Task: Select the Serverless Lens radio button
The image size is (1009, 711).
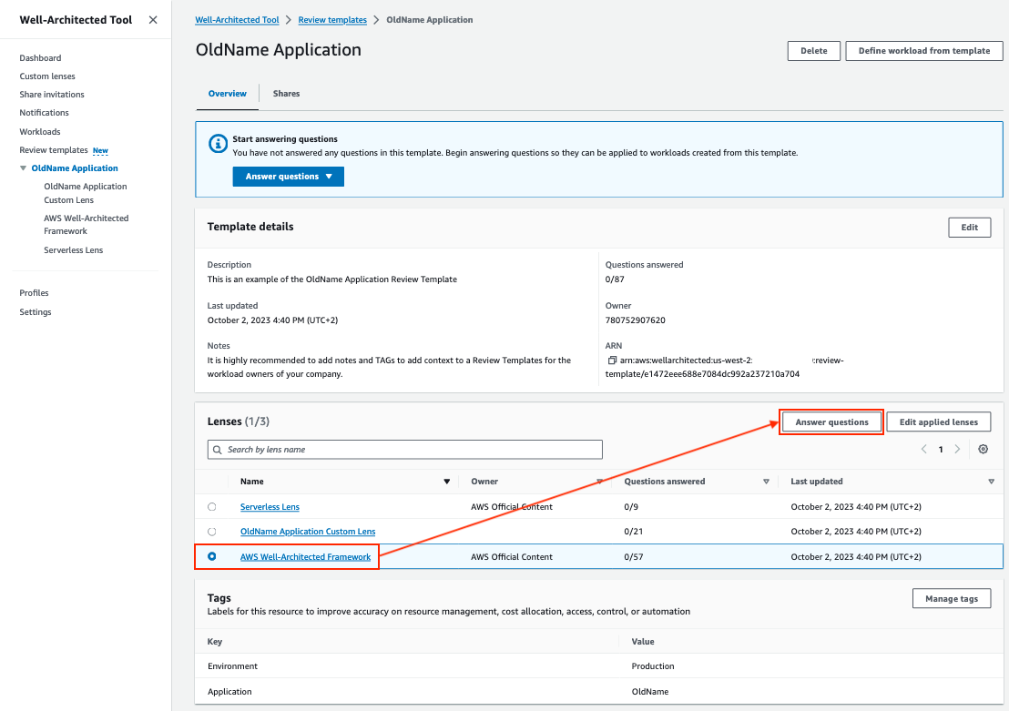Action: click(x=212, y=507)
